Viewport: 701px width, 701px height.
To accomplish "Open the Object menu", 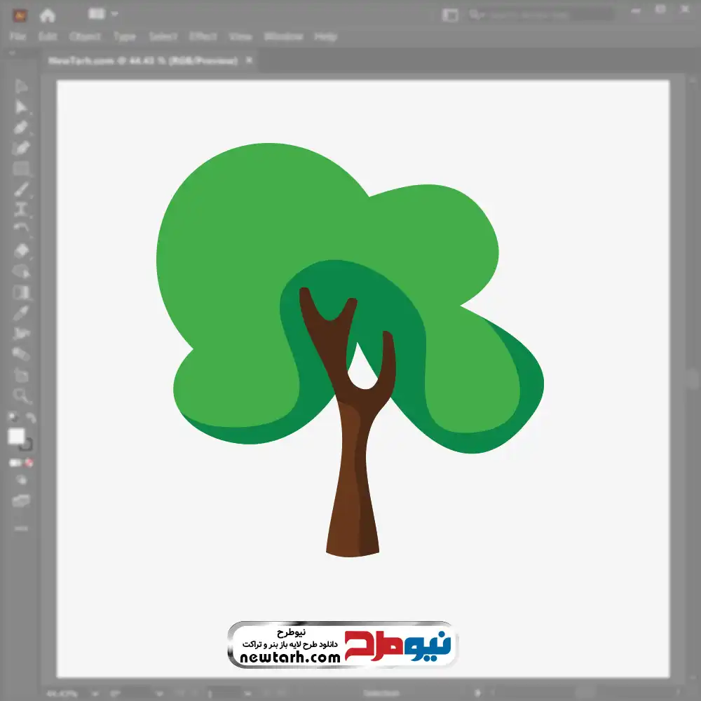I will (x=85, y=36).
